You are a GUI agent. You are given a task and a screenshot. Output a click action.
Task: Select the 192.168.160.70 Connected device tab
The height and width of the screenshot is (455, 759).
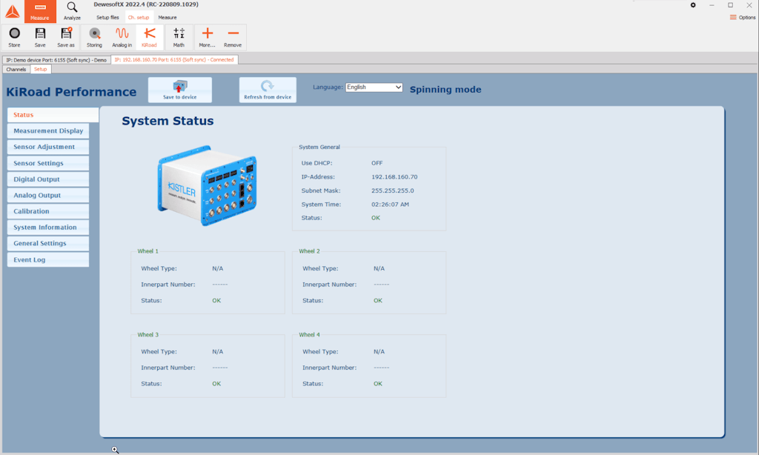tap(174, 59)
